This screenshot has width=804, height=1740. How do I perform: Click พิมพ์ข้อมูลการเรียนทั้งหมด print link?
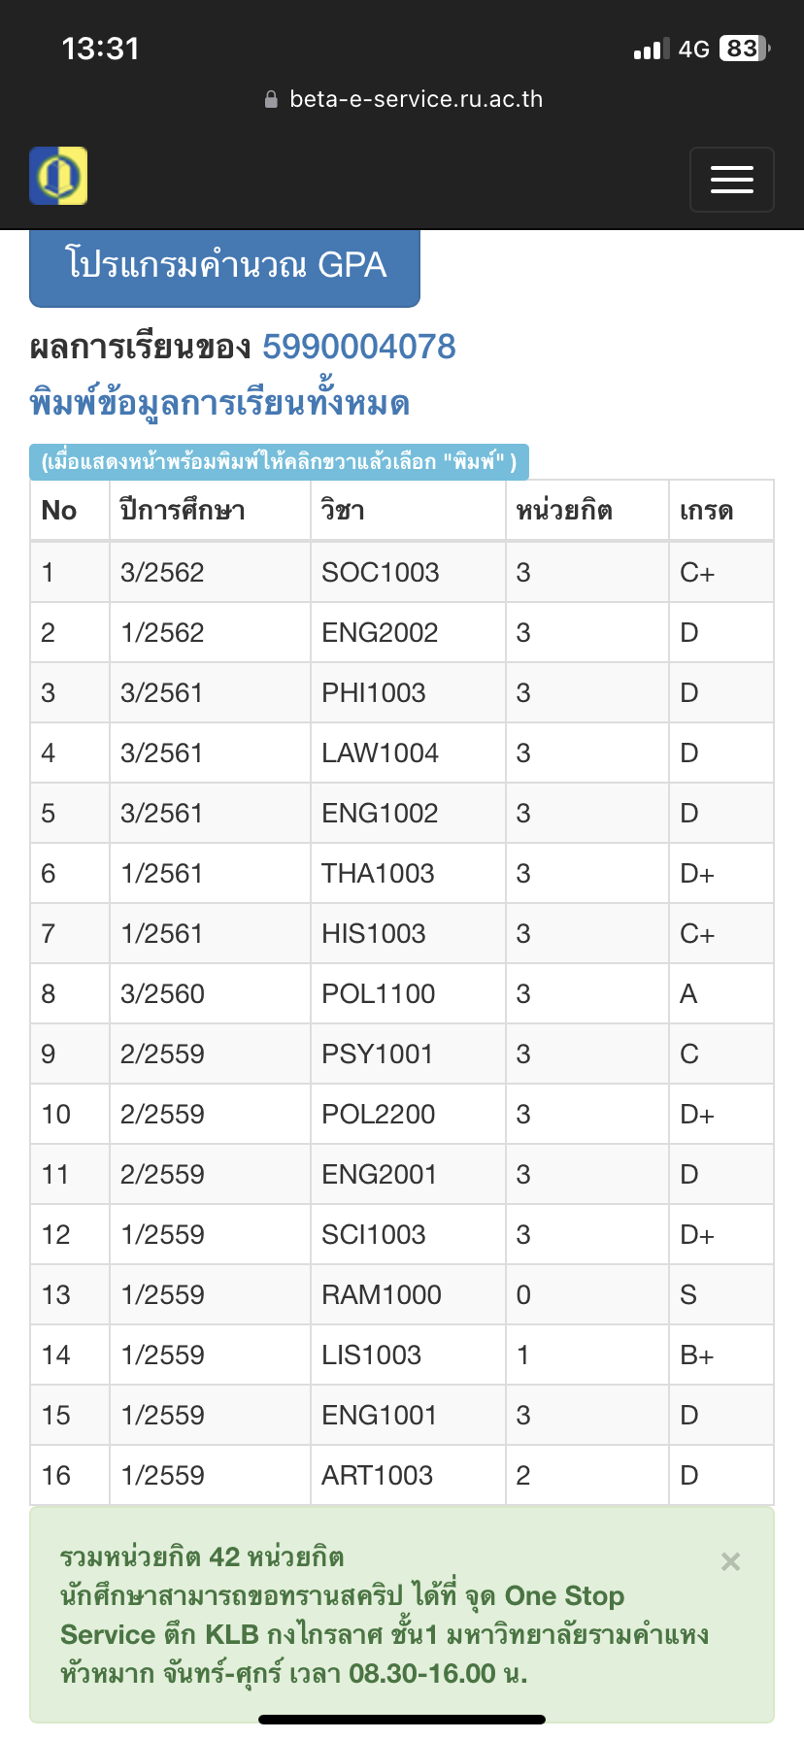click(219, 402)
